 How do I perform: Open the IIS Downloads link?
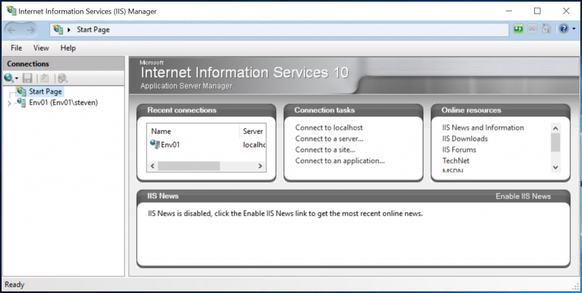coord(465,139)
